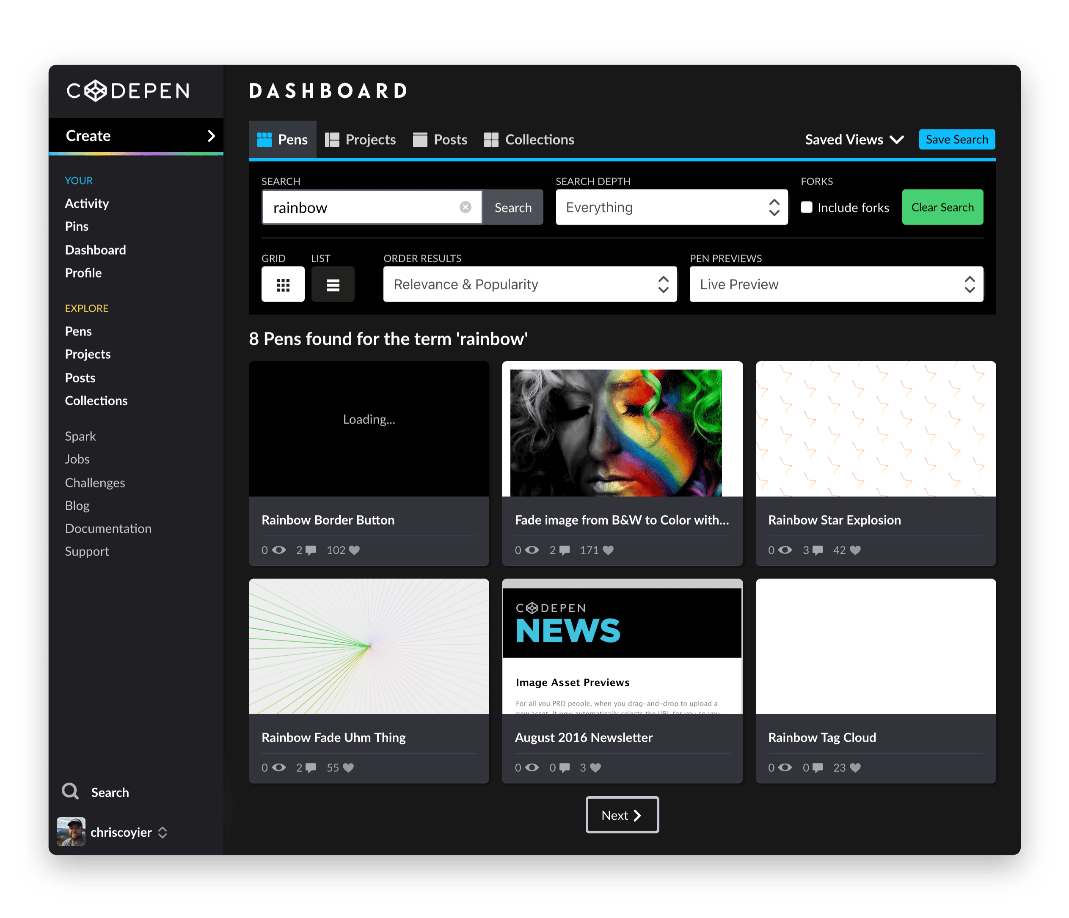Click the heart icon on Rainbow Border Button
Screen dimensions: 1069x918
click(x=354, y=550)
